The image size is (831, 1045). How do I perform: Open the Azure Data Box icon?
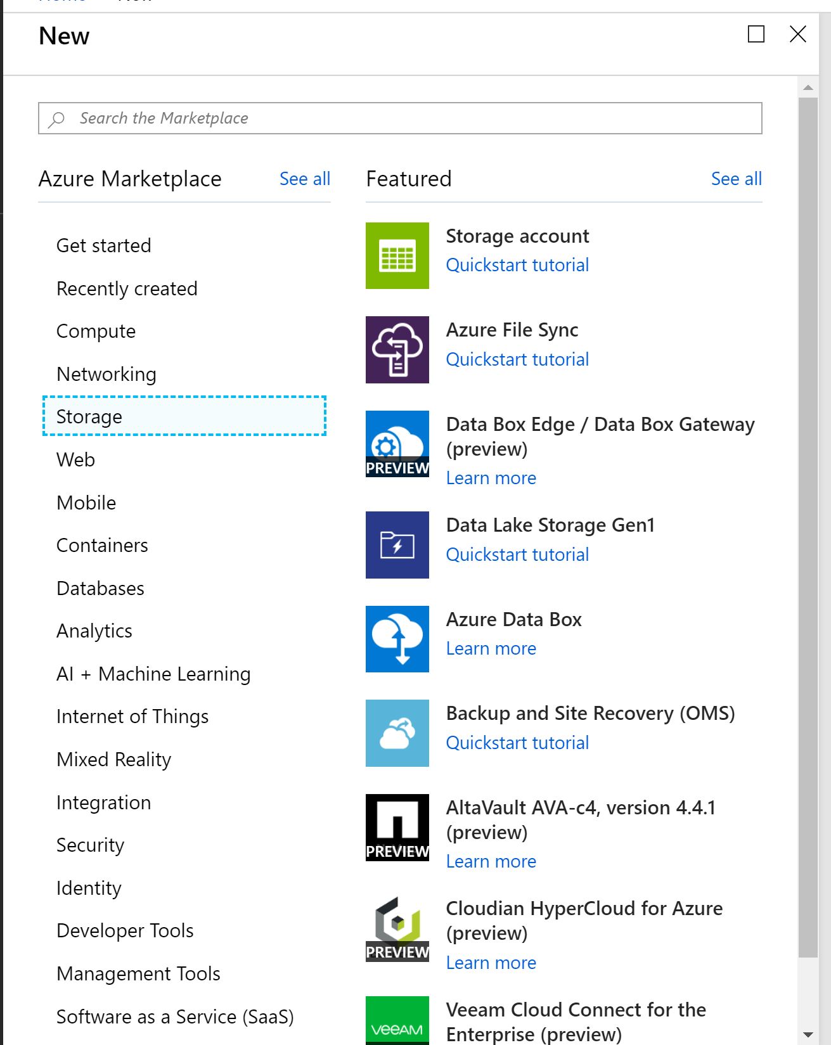[397, 639]
